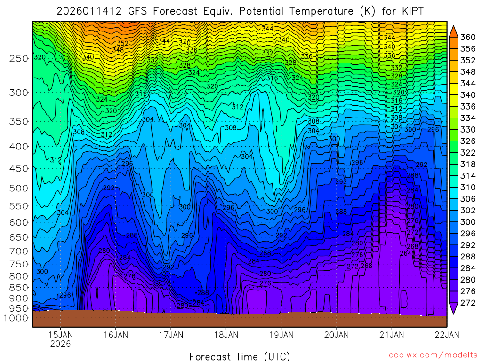The width and height of the screenshot is (482, 361).
Task: Click the 1000 pressure level label
Action: click(x=16, y=318)
